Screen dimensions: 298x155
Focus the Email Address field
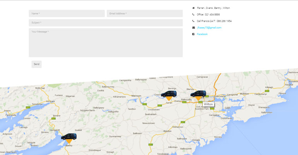(145, 14)
